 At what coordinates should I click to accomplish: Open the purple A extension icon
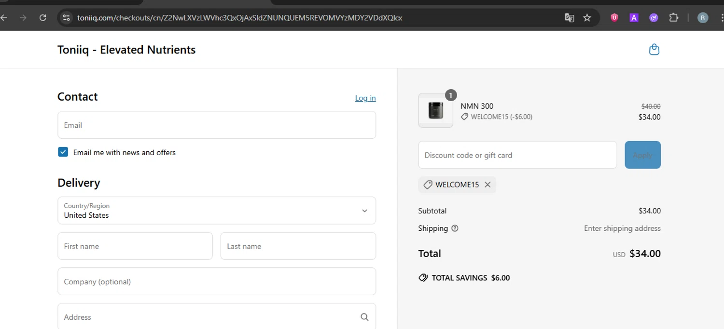click(634, 18)
